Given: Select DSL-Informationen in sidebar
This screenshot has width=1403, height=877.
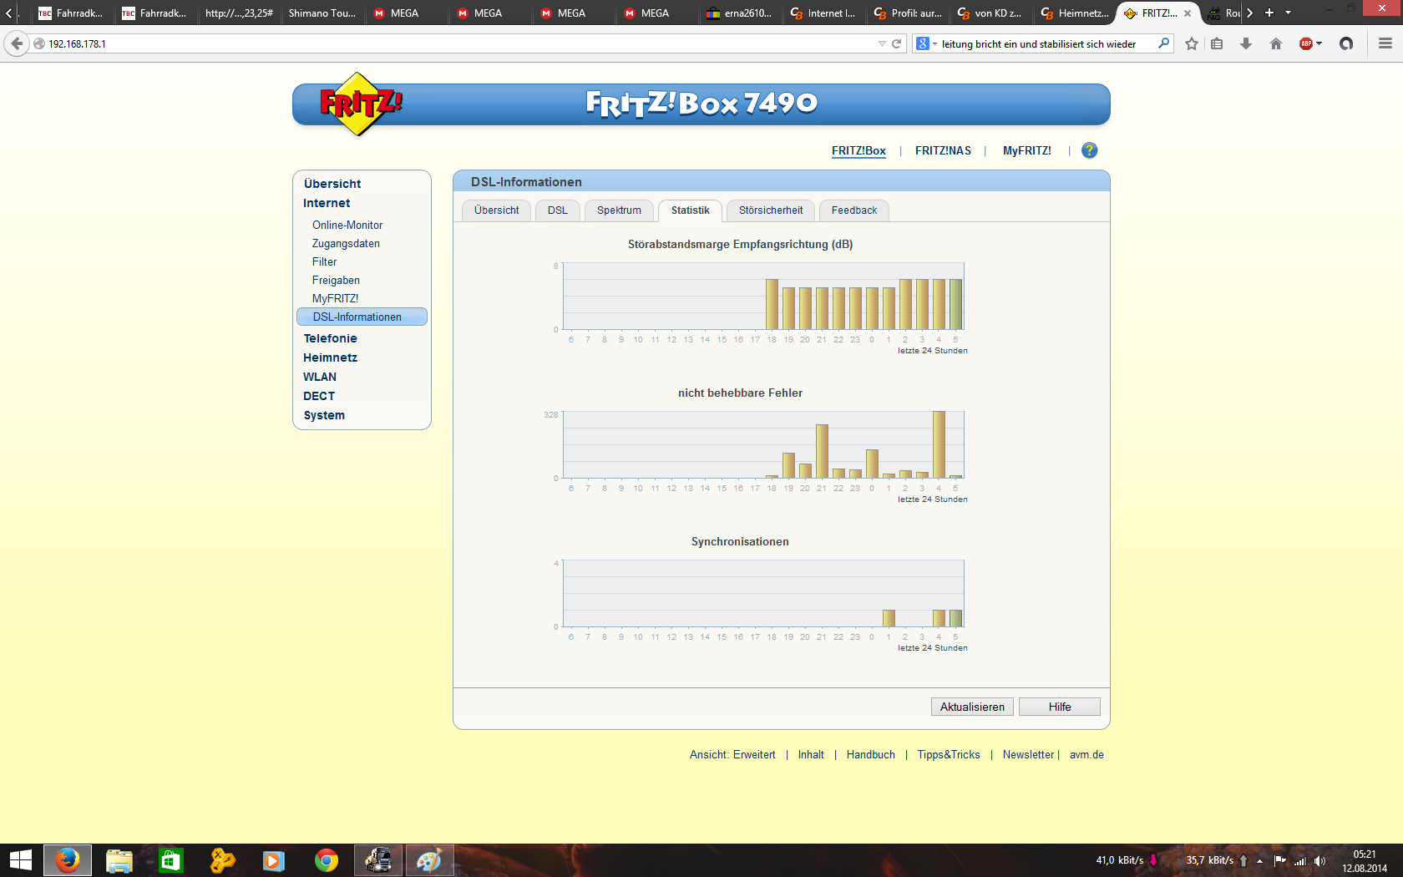Looking at the screenshot, I should pos(362,317).
